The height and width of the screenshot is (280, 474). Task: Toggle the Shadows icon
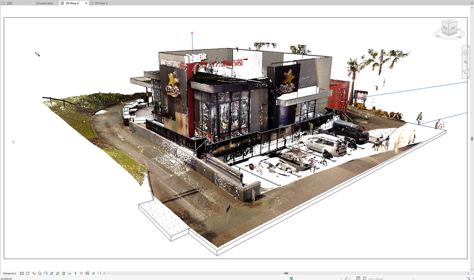pyautogui.click(x=40, y=273)
